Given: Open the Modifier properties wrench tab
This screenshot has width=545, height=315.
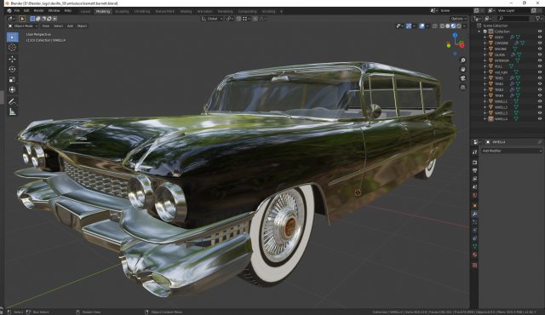Looking at the screenshot, I should coord(475,214).
